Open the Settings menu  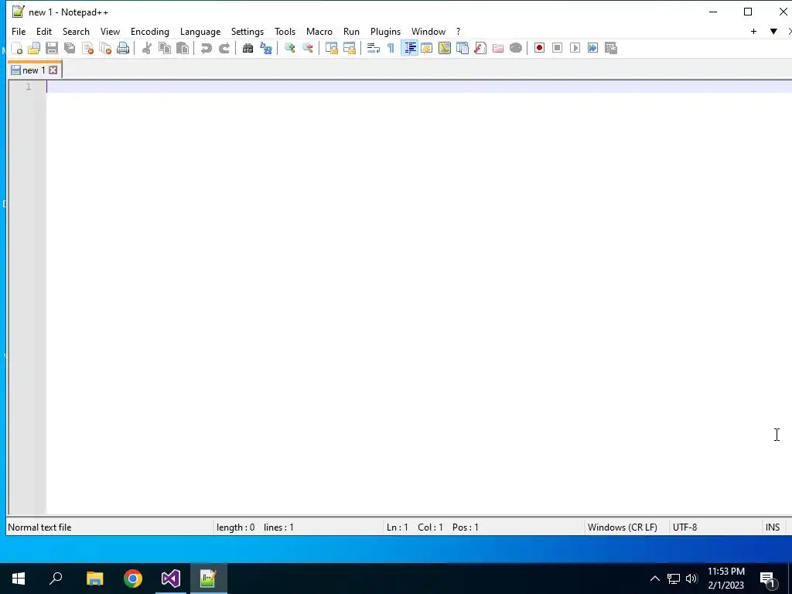(247, 31)
